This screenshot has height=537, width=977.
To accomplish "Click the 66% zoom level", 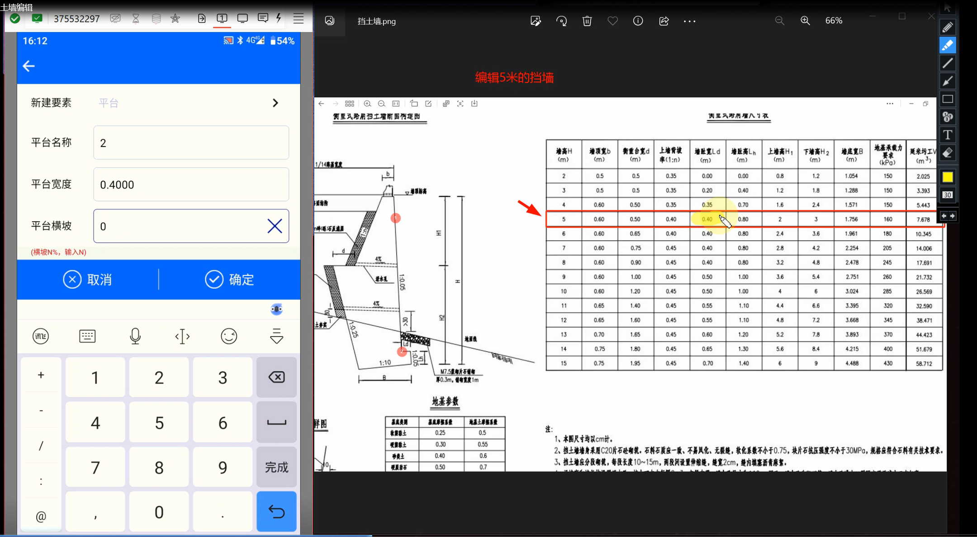I will click(834, 21).
